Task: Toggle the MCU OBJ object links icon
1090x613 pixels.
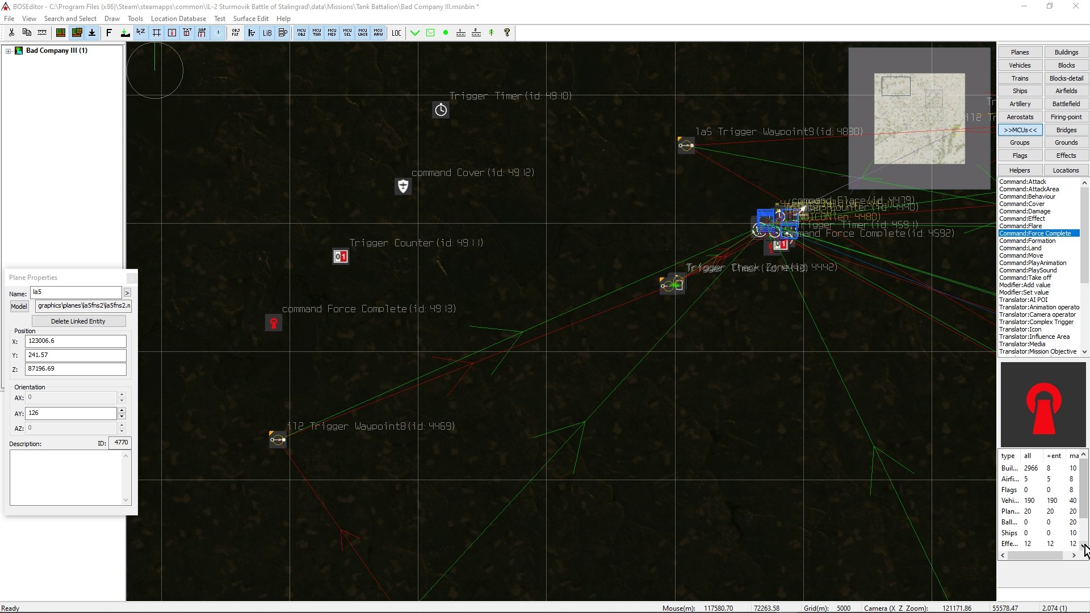Action: [x=301, y=33]
